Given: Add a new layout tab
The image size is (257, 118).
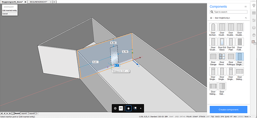Looking at the screenshot, I should pyautogui.click(x=37, y=113).
